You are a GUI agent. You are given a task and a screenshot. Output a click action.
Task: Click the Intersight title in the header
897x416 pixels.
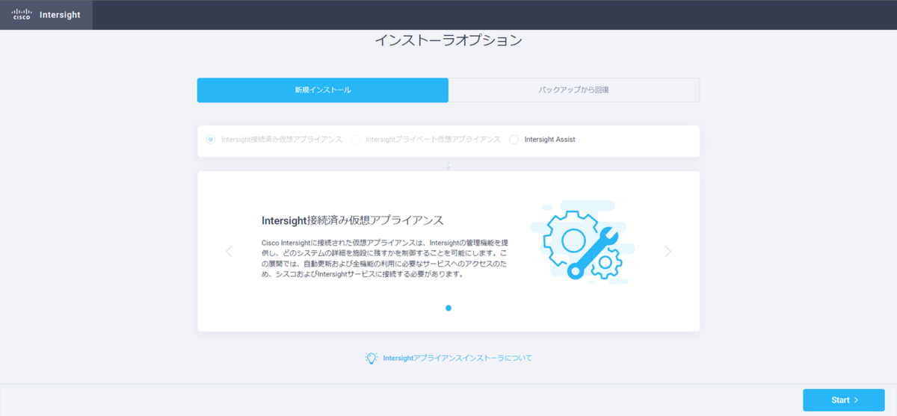tap(60, 15)
